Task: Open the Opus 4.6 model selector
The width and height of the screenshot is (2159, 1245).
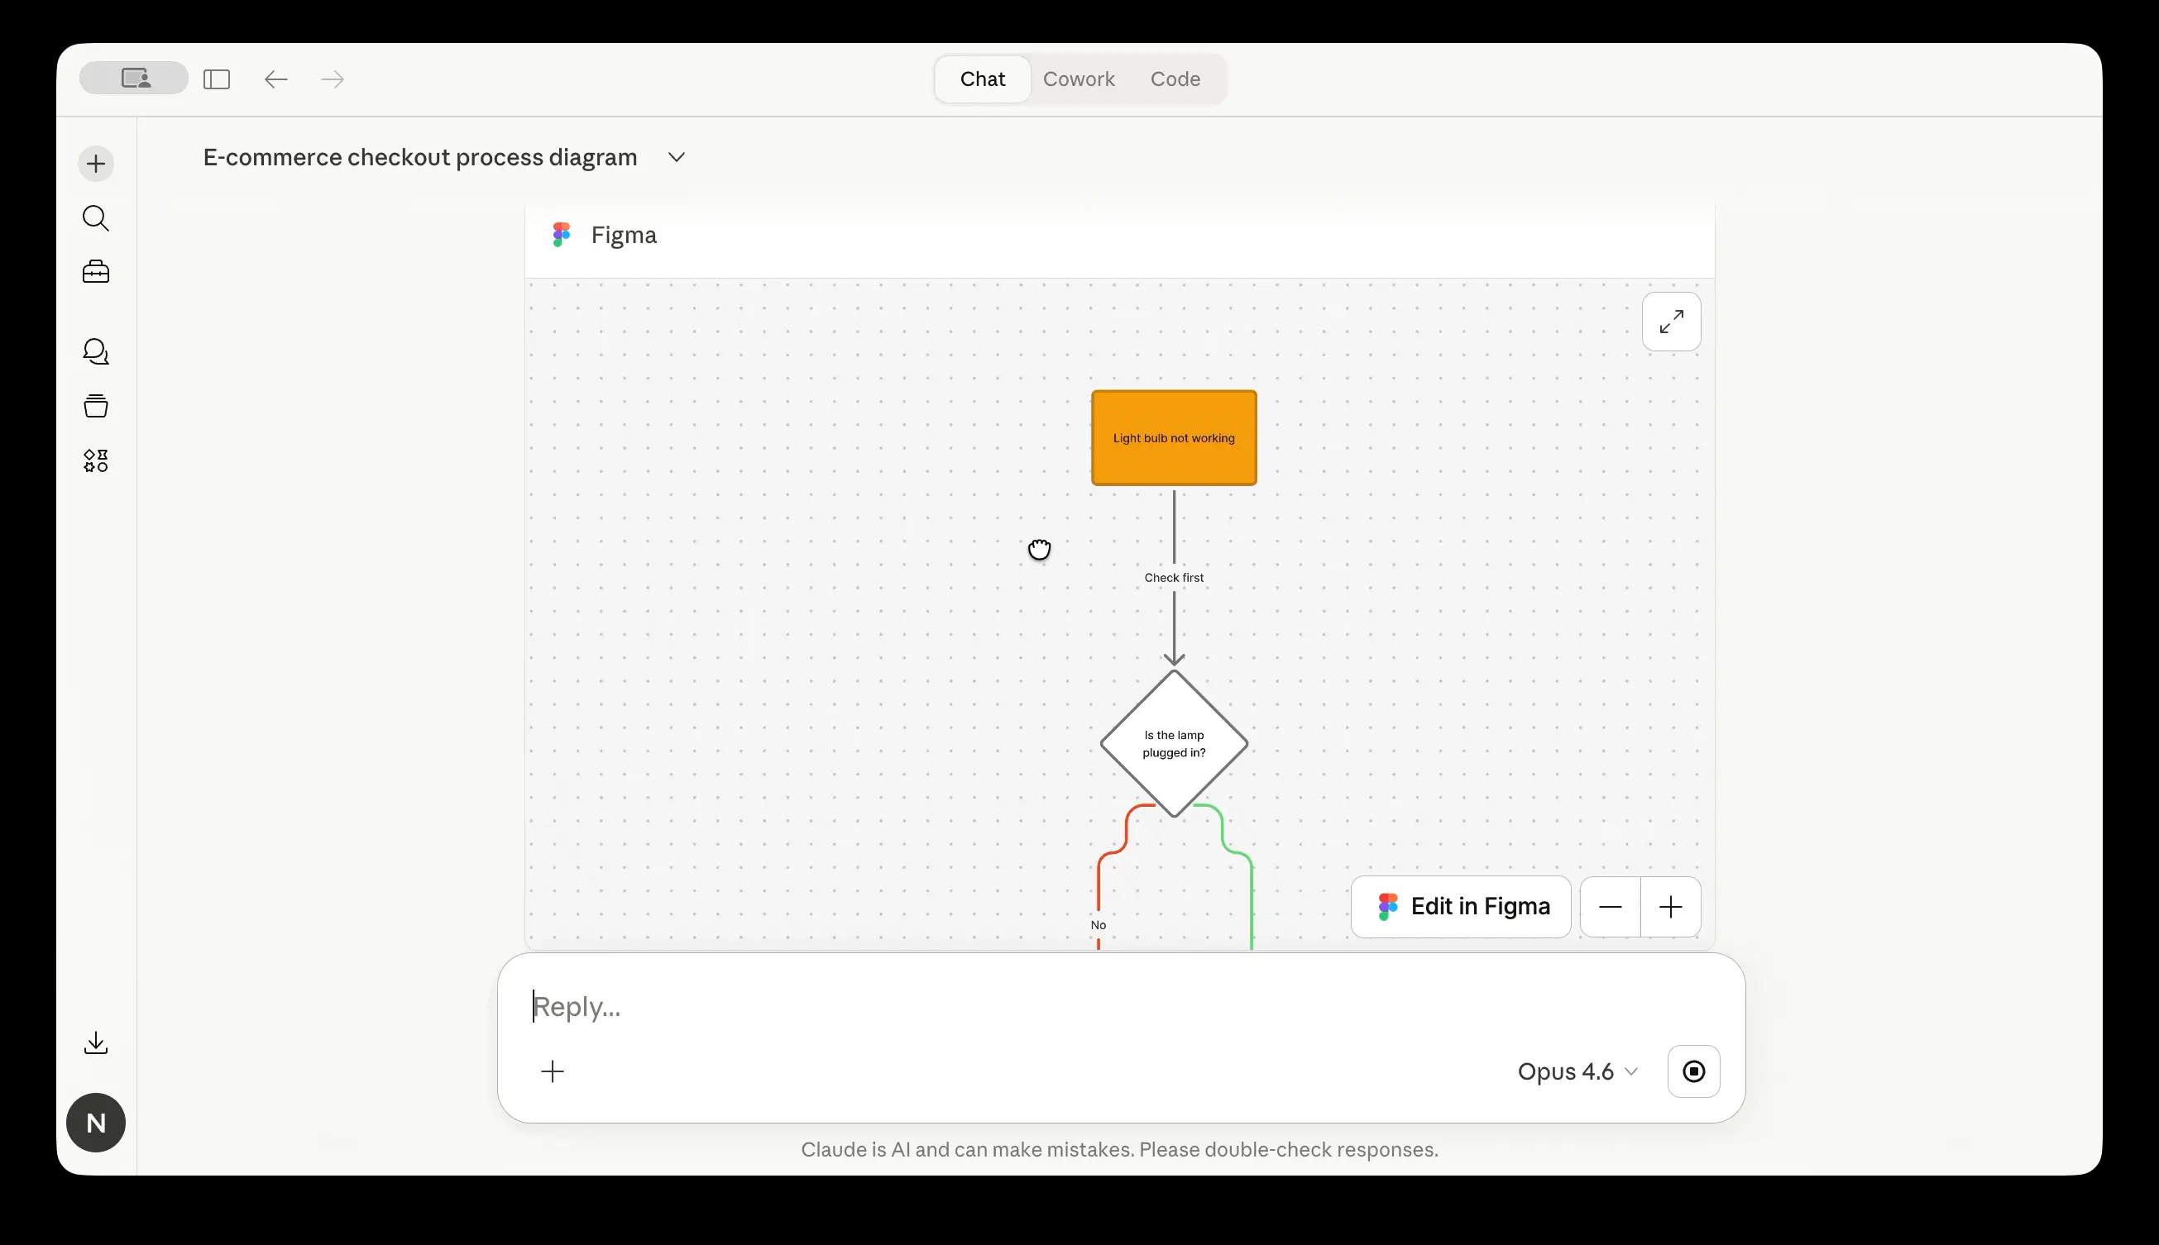Action: (1577, 1071)
